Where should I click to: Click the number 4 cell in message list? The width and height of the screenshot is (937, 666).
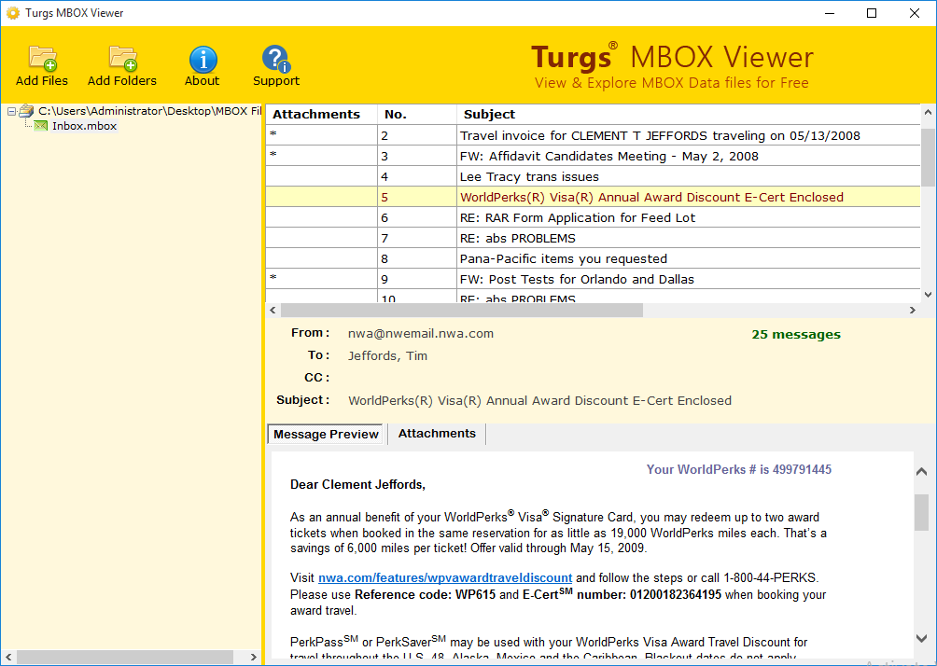point(416,177)
